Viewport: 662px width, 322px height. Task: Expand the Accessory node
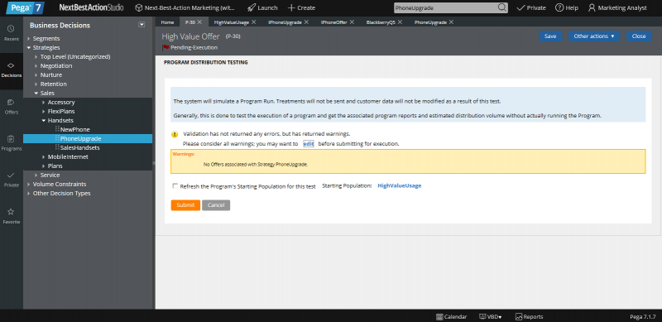[x=44, y=103]
